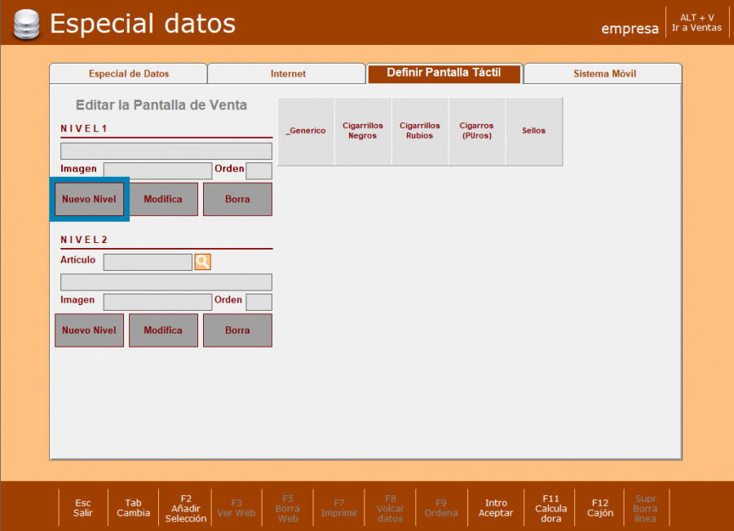Click the magnifier search icon beside Artículo
Viewport: 734px width, 531px height.
point(202,262)
